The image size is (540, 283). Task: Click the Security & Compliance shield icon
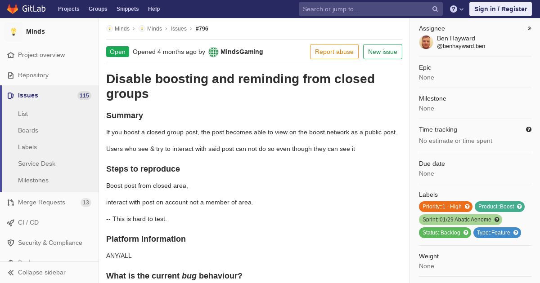point(11,243)
